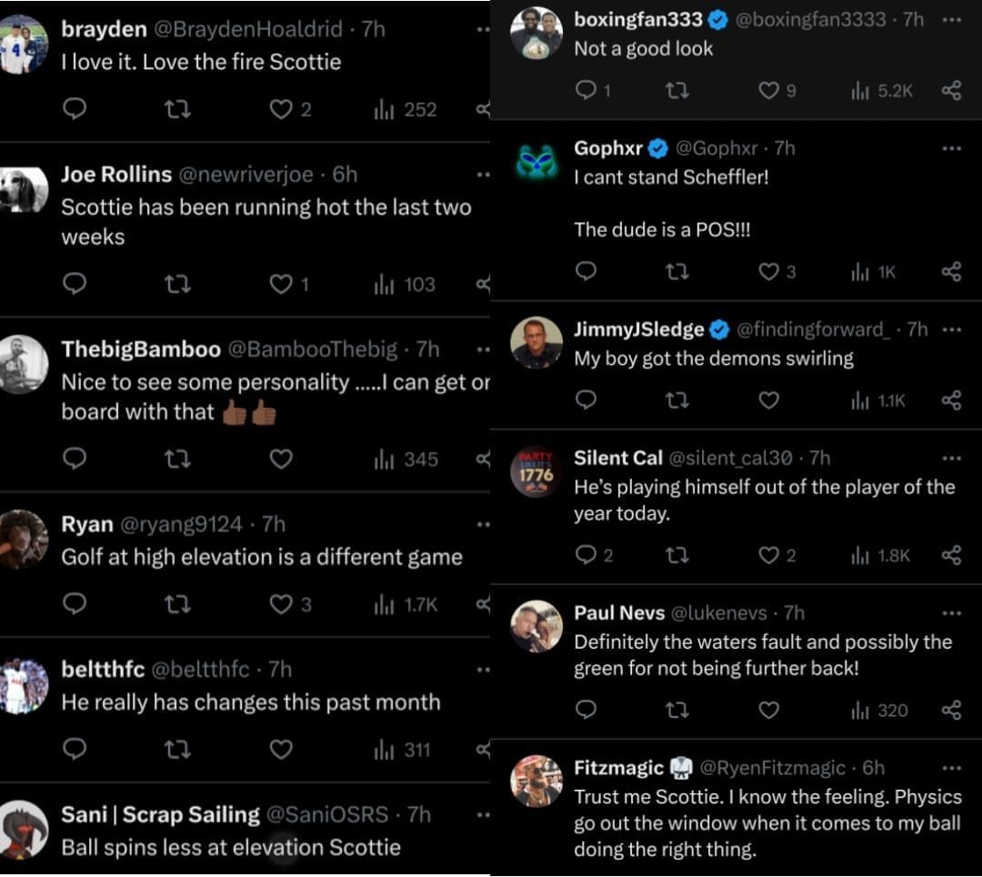Open @BraydenHoaldrid's profile from username
982x877 pixels.
click(245, 28)
